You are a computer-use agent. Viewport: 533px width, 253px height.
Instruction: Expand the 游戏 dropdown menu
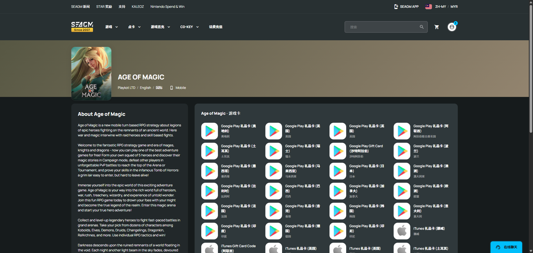pyautogui.click(x=112, y=27)
